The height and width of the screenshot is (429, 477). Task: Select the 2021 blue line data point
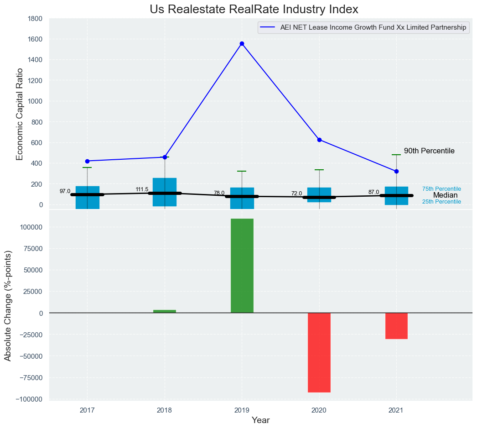coord(396,171)
